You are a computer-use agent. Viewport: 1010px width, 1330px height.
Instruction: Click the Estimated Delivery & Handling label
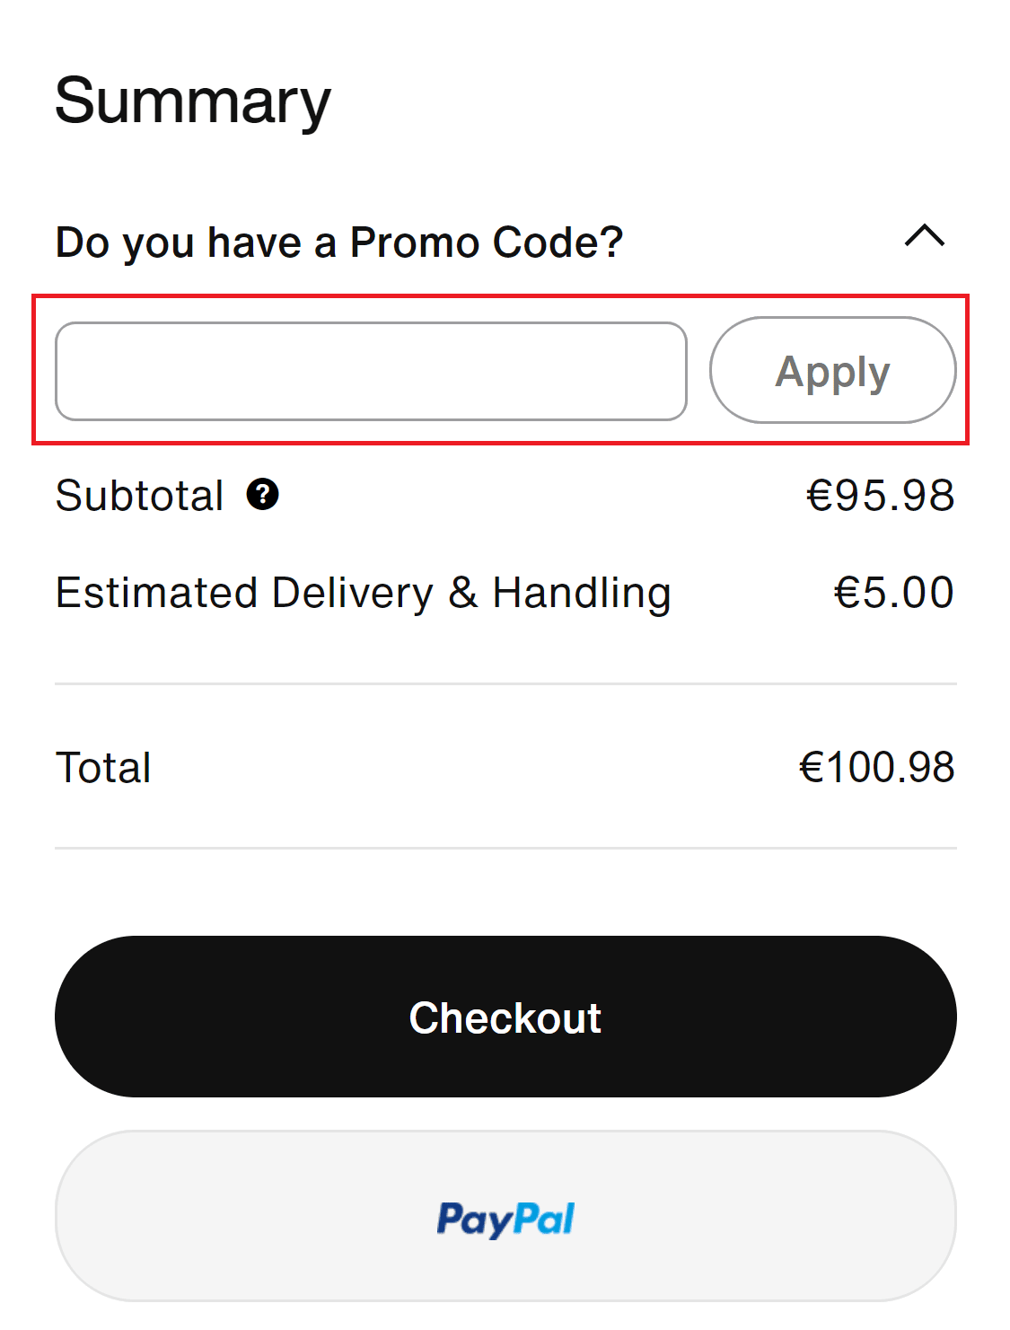(364, 594)
